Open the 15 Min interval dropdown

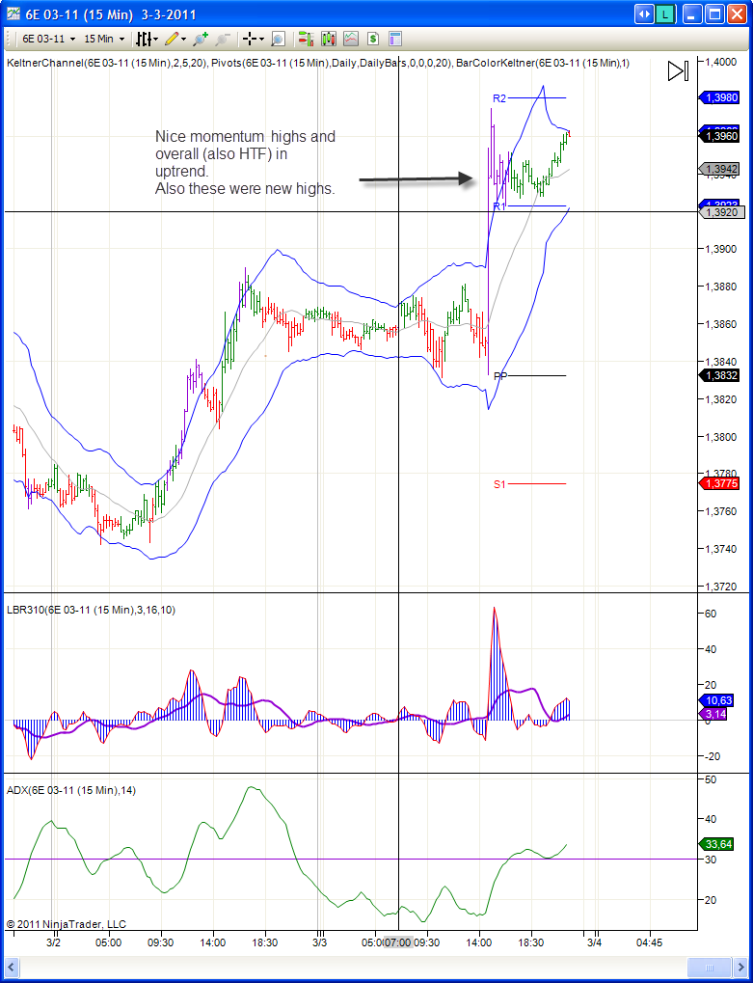[x=103, y=39]
